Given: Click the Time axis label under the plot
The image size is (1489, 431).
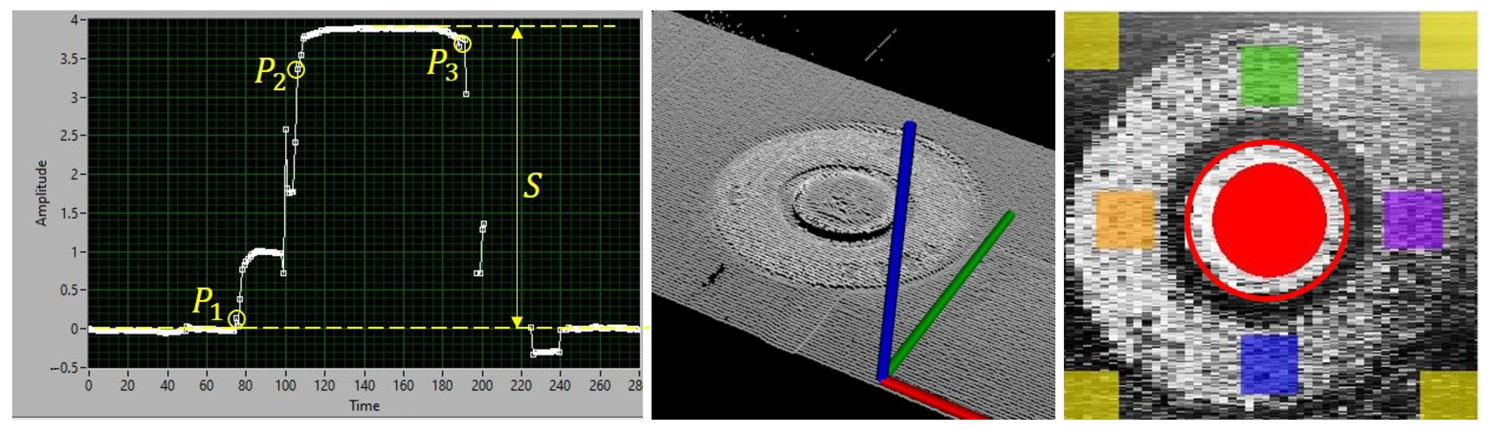Looking at the screenshot, I should click(x=364, y=406).
